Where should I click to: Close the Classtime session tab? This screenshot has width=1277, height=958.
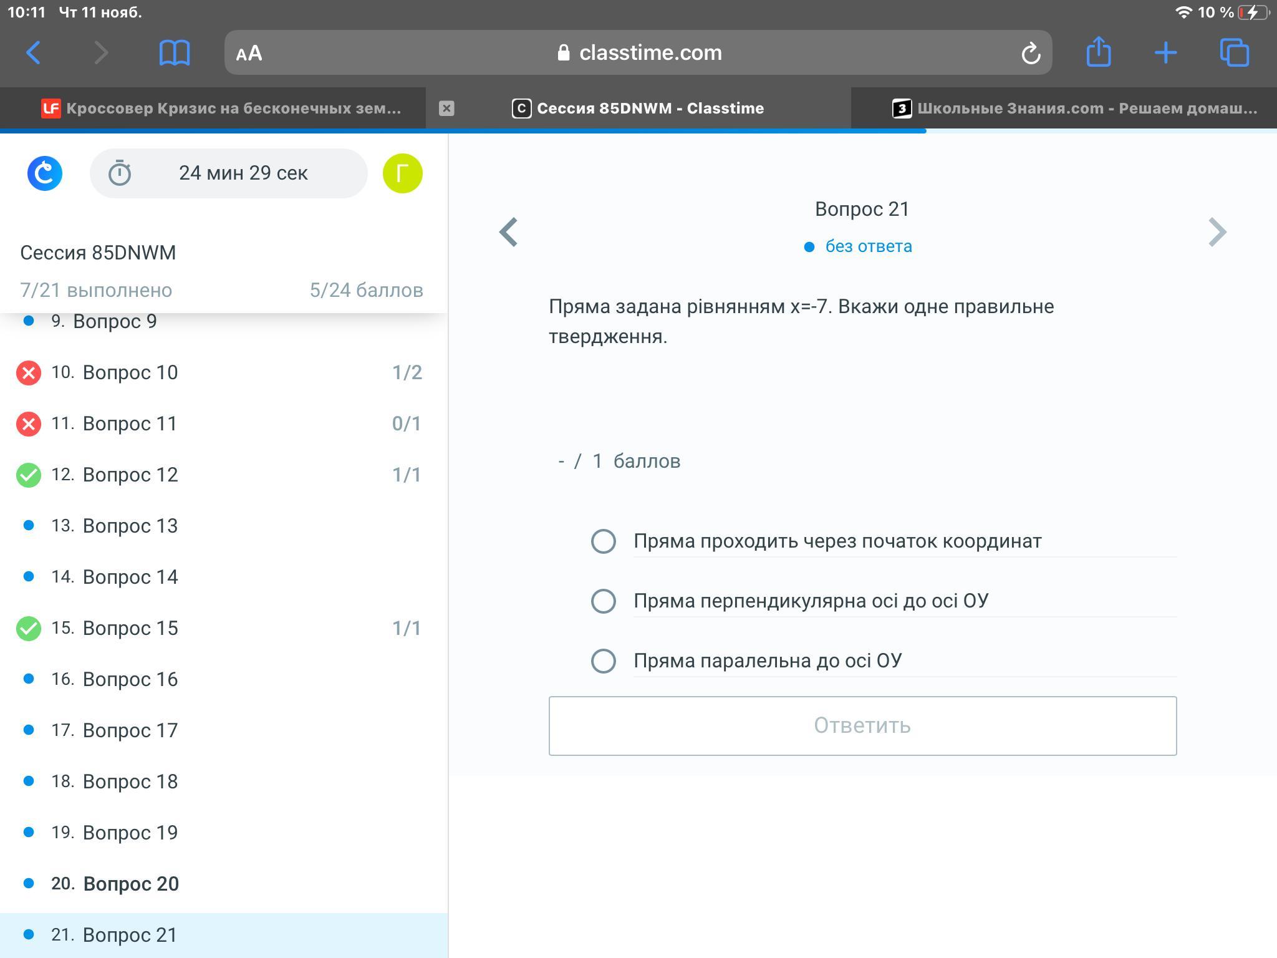click(446, 109)
